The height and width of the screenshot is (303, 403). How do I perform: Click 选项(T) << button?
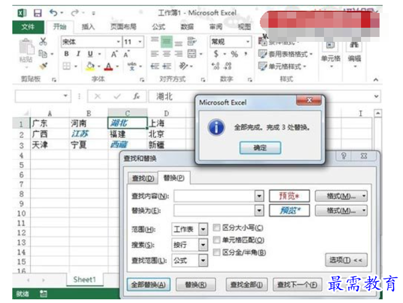(x=346, y=260)
